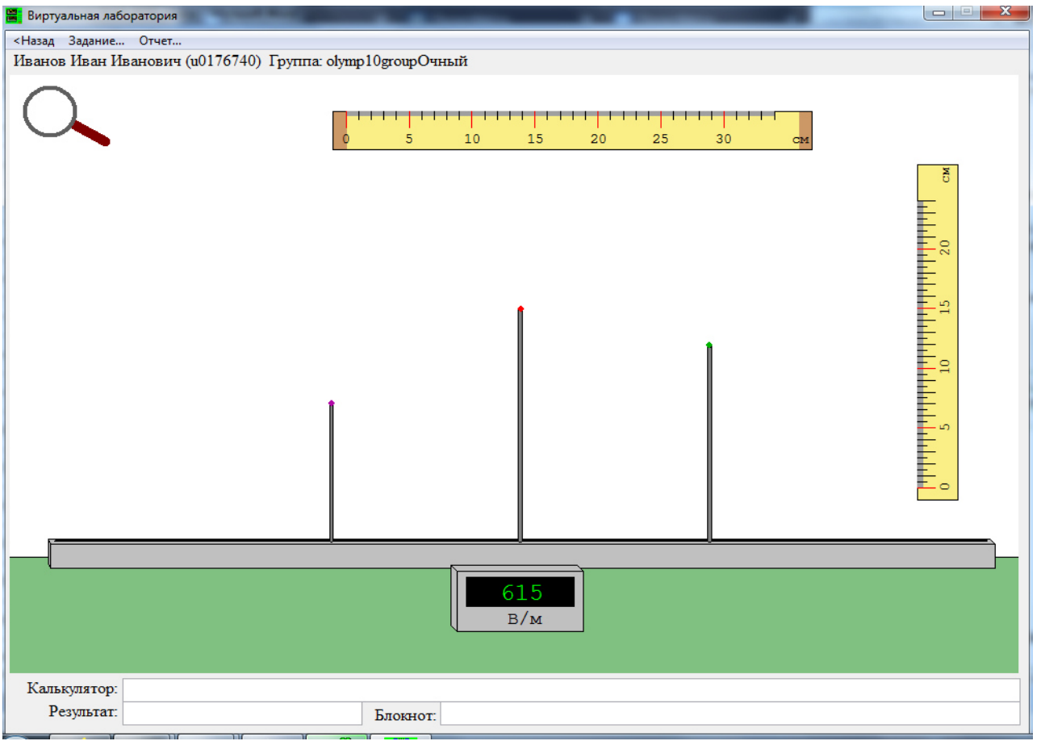Click the Блокнот notes field

[x=730, y=714]
